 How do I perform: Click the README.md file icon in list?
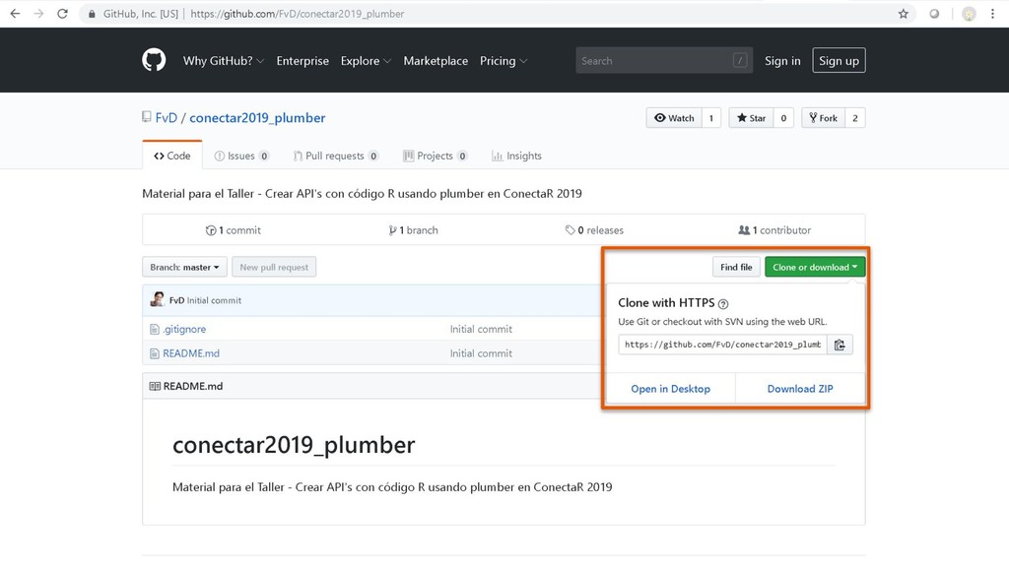point(155,353)
